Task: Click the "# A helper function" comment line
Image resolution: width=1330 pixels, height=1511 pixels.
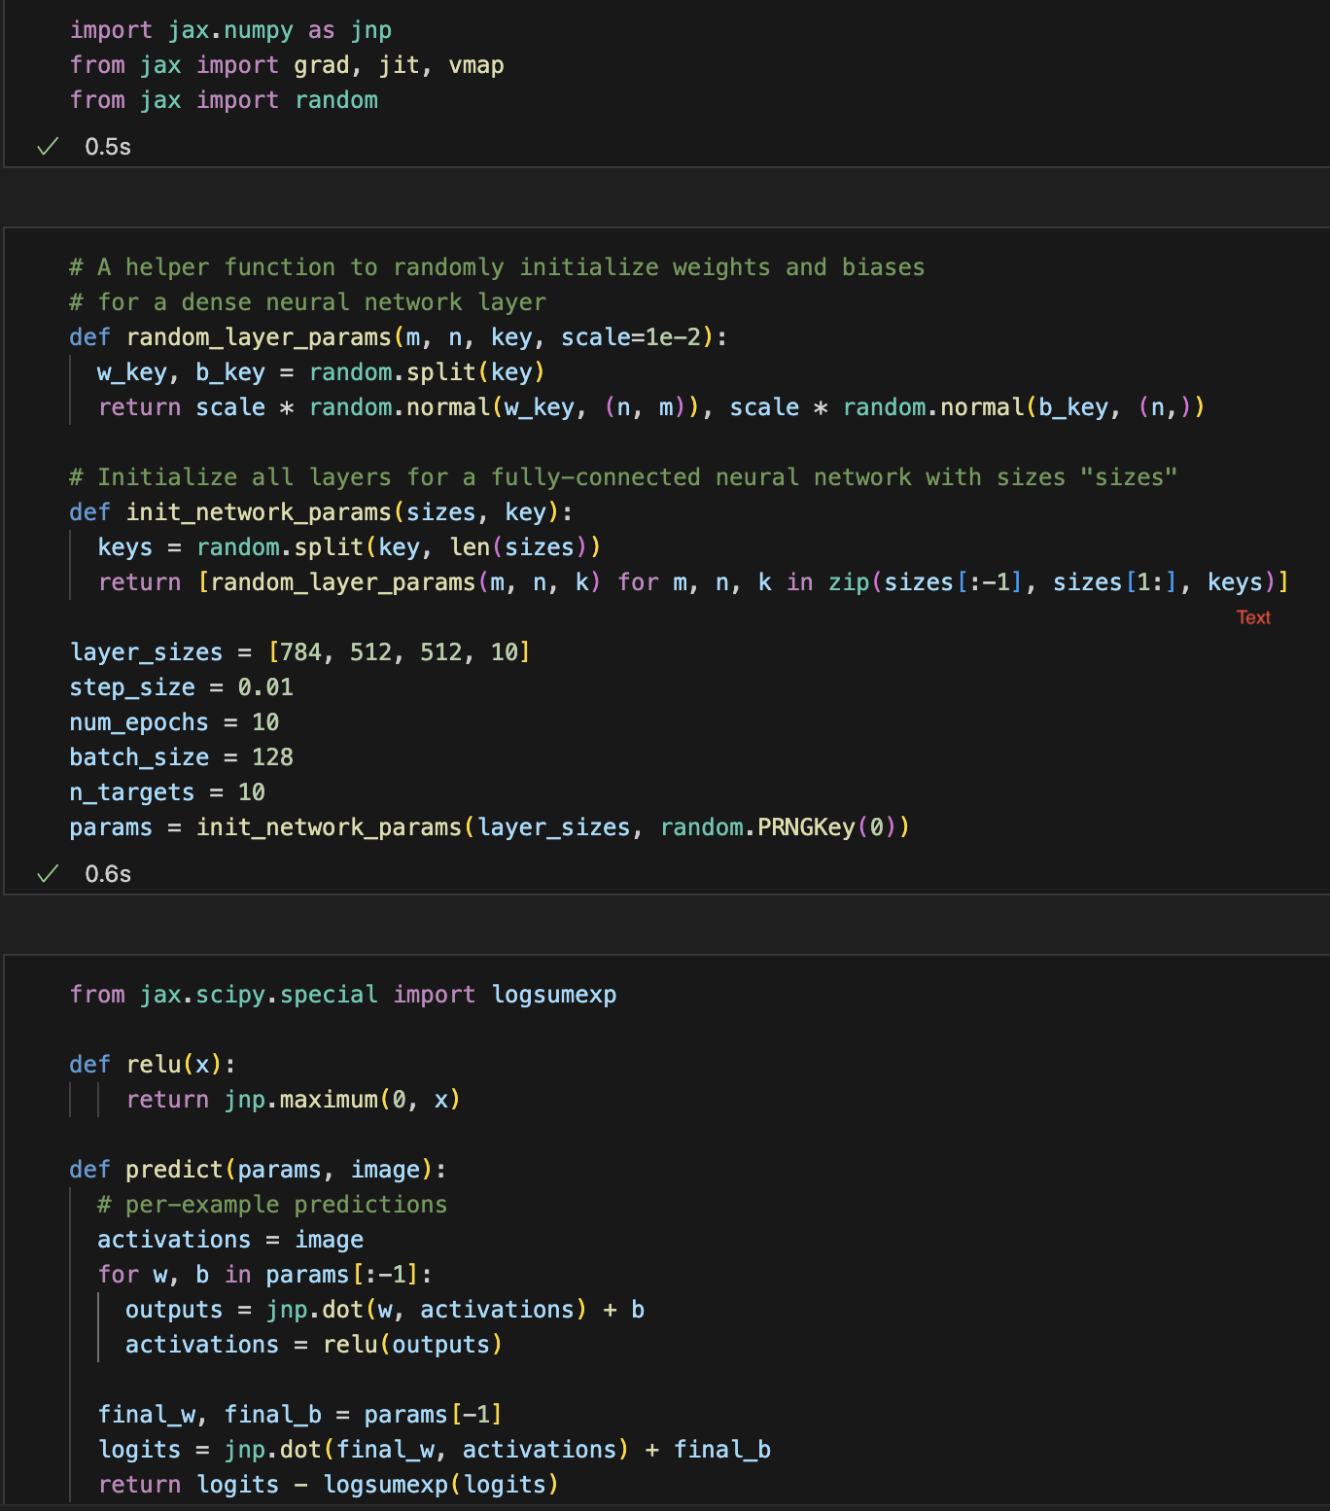Action: click(497, 267)
